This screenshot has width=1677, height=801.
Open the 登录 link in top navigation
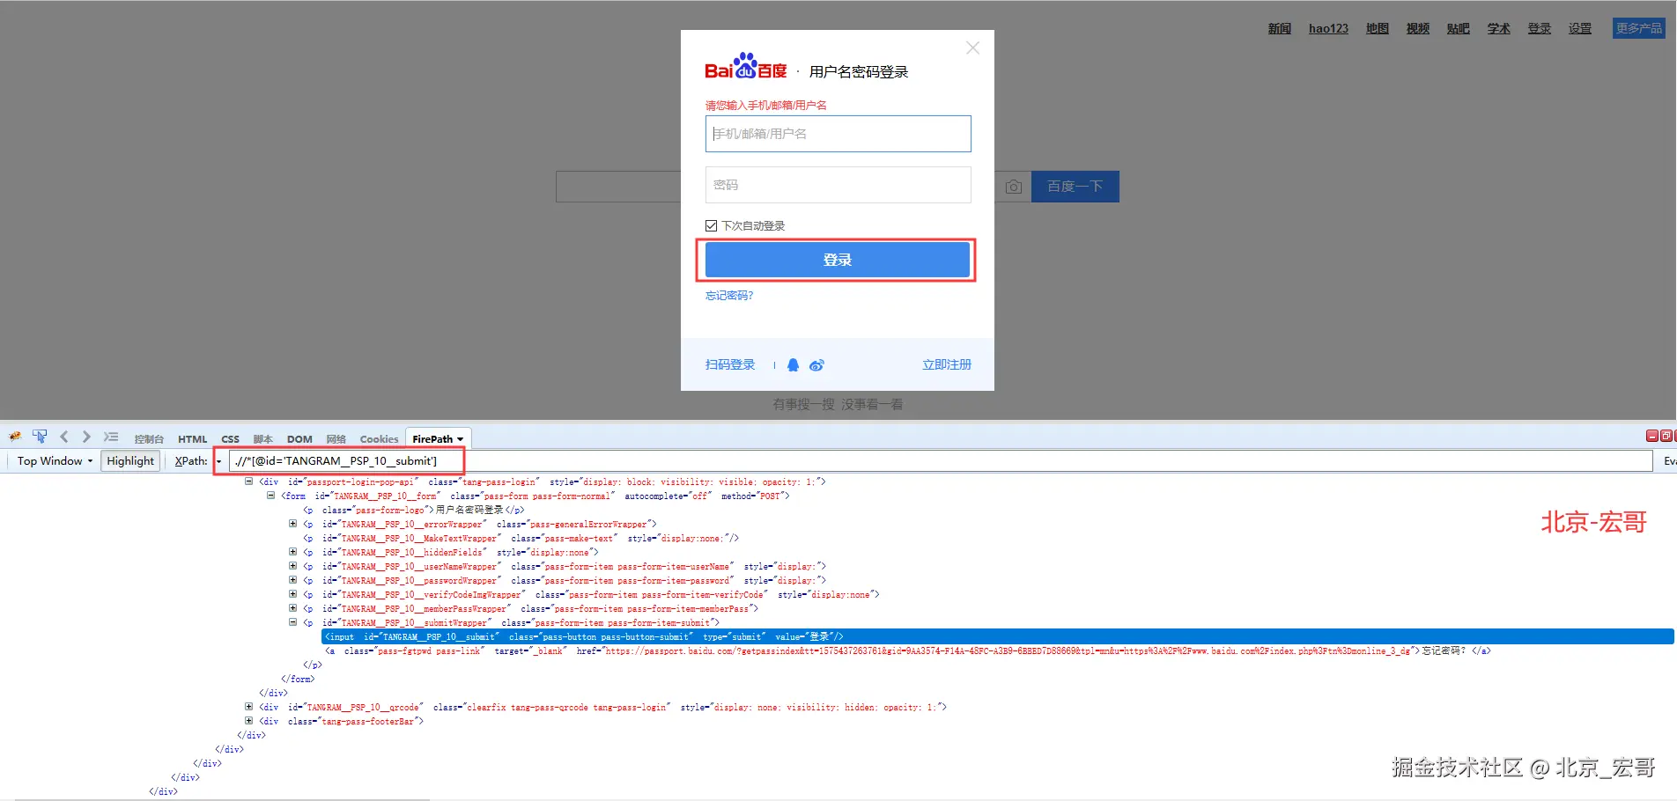pyautogui.click(x=1539, y=29)
